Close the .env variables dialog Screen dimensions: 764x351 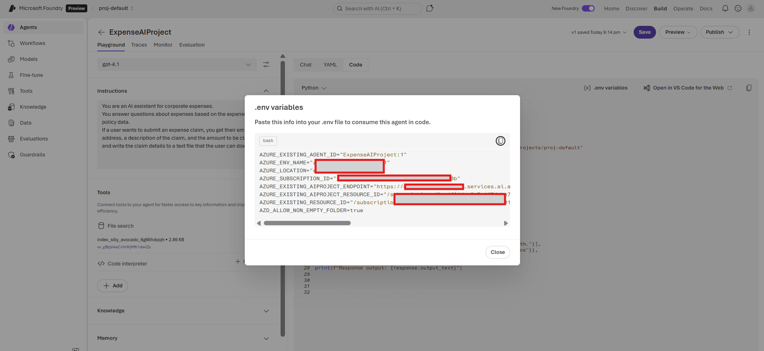click(498, 252)
